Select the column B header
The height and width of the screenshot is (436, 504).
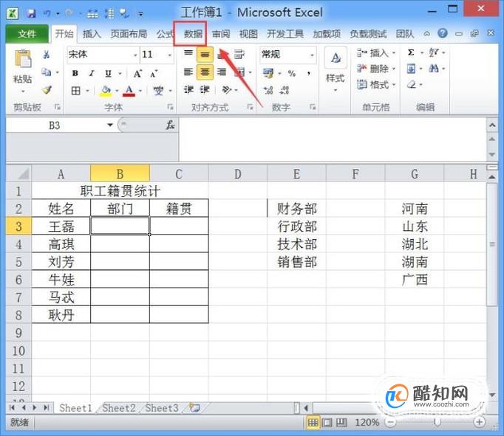(x=120, y=174)
